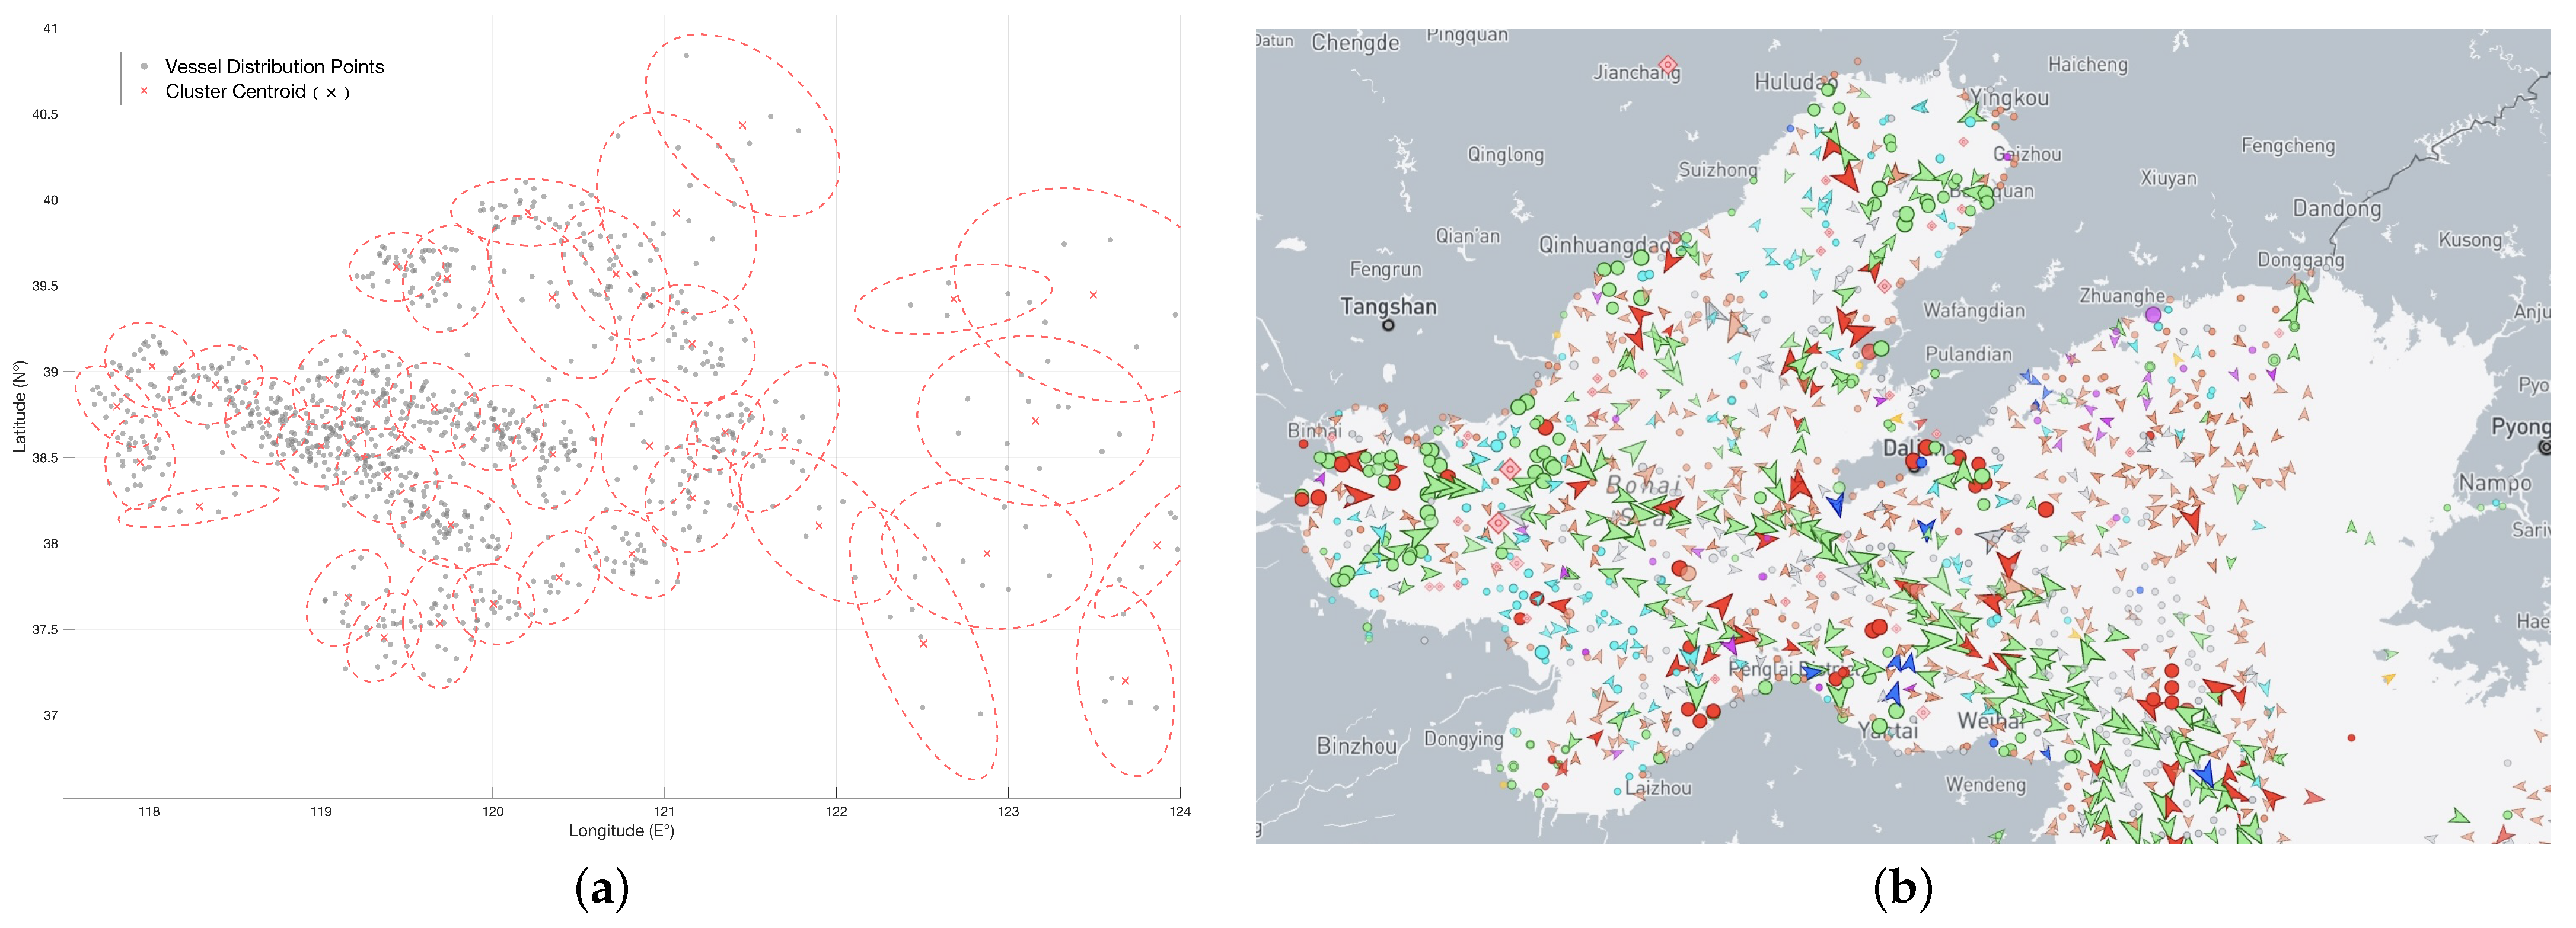Click the Pyongyang city marker at right edge
Screen dimensions: 2576x928
(x=2545, y=447)
